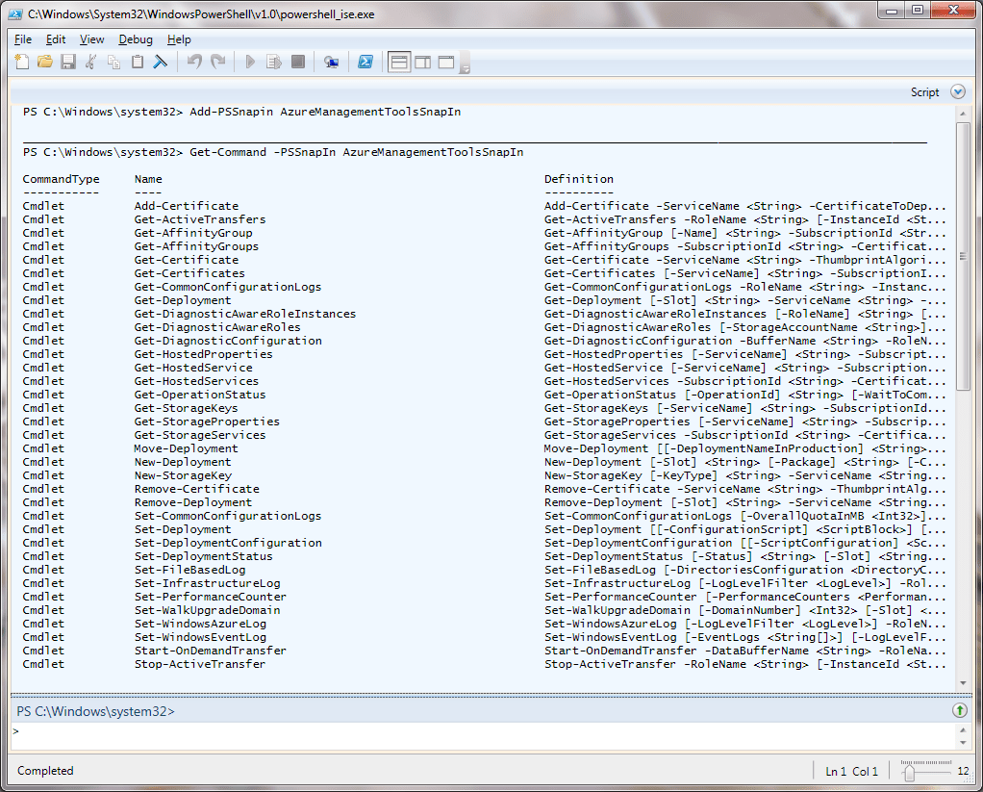The width and height of the screenshot is (983, 792).
Task: Open the Edit menu
Action: [x=55, y=39]
